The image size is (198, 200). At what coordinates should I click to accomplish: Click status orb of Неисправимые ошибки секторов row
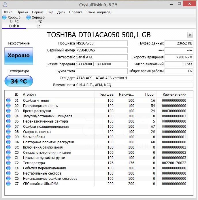click(x=8, y=178)
